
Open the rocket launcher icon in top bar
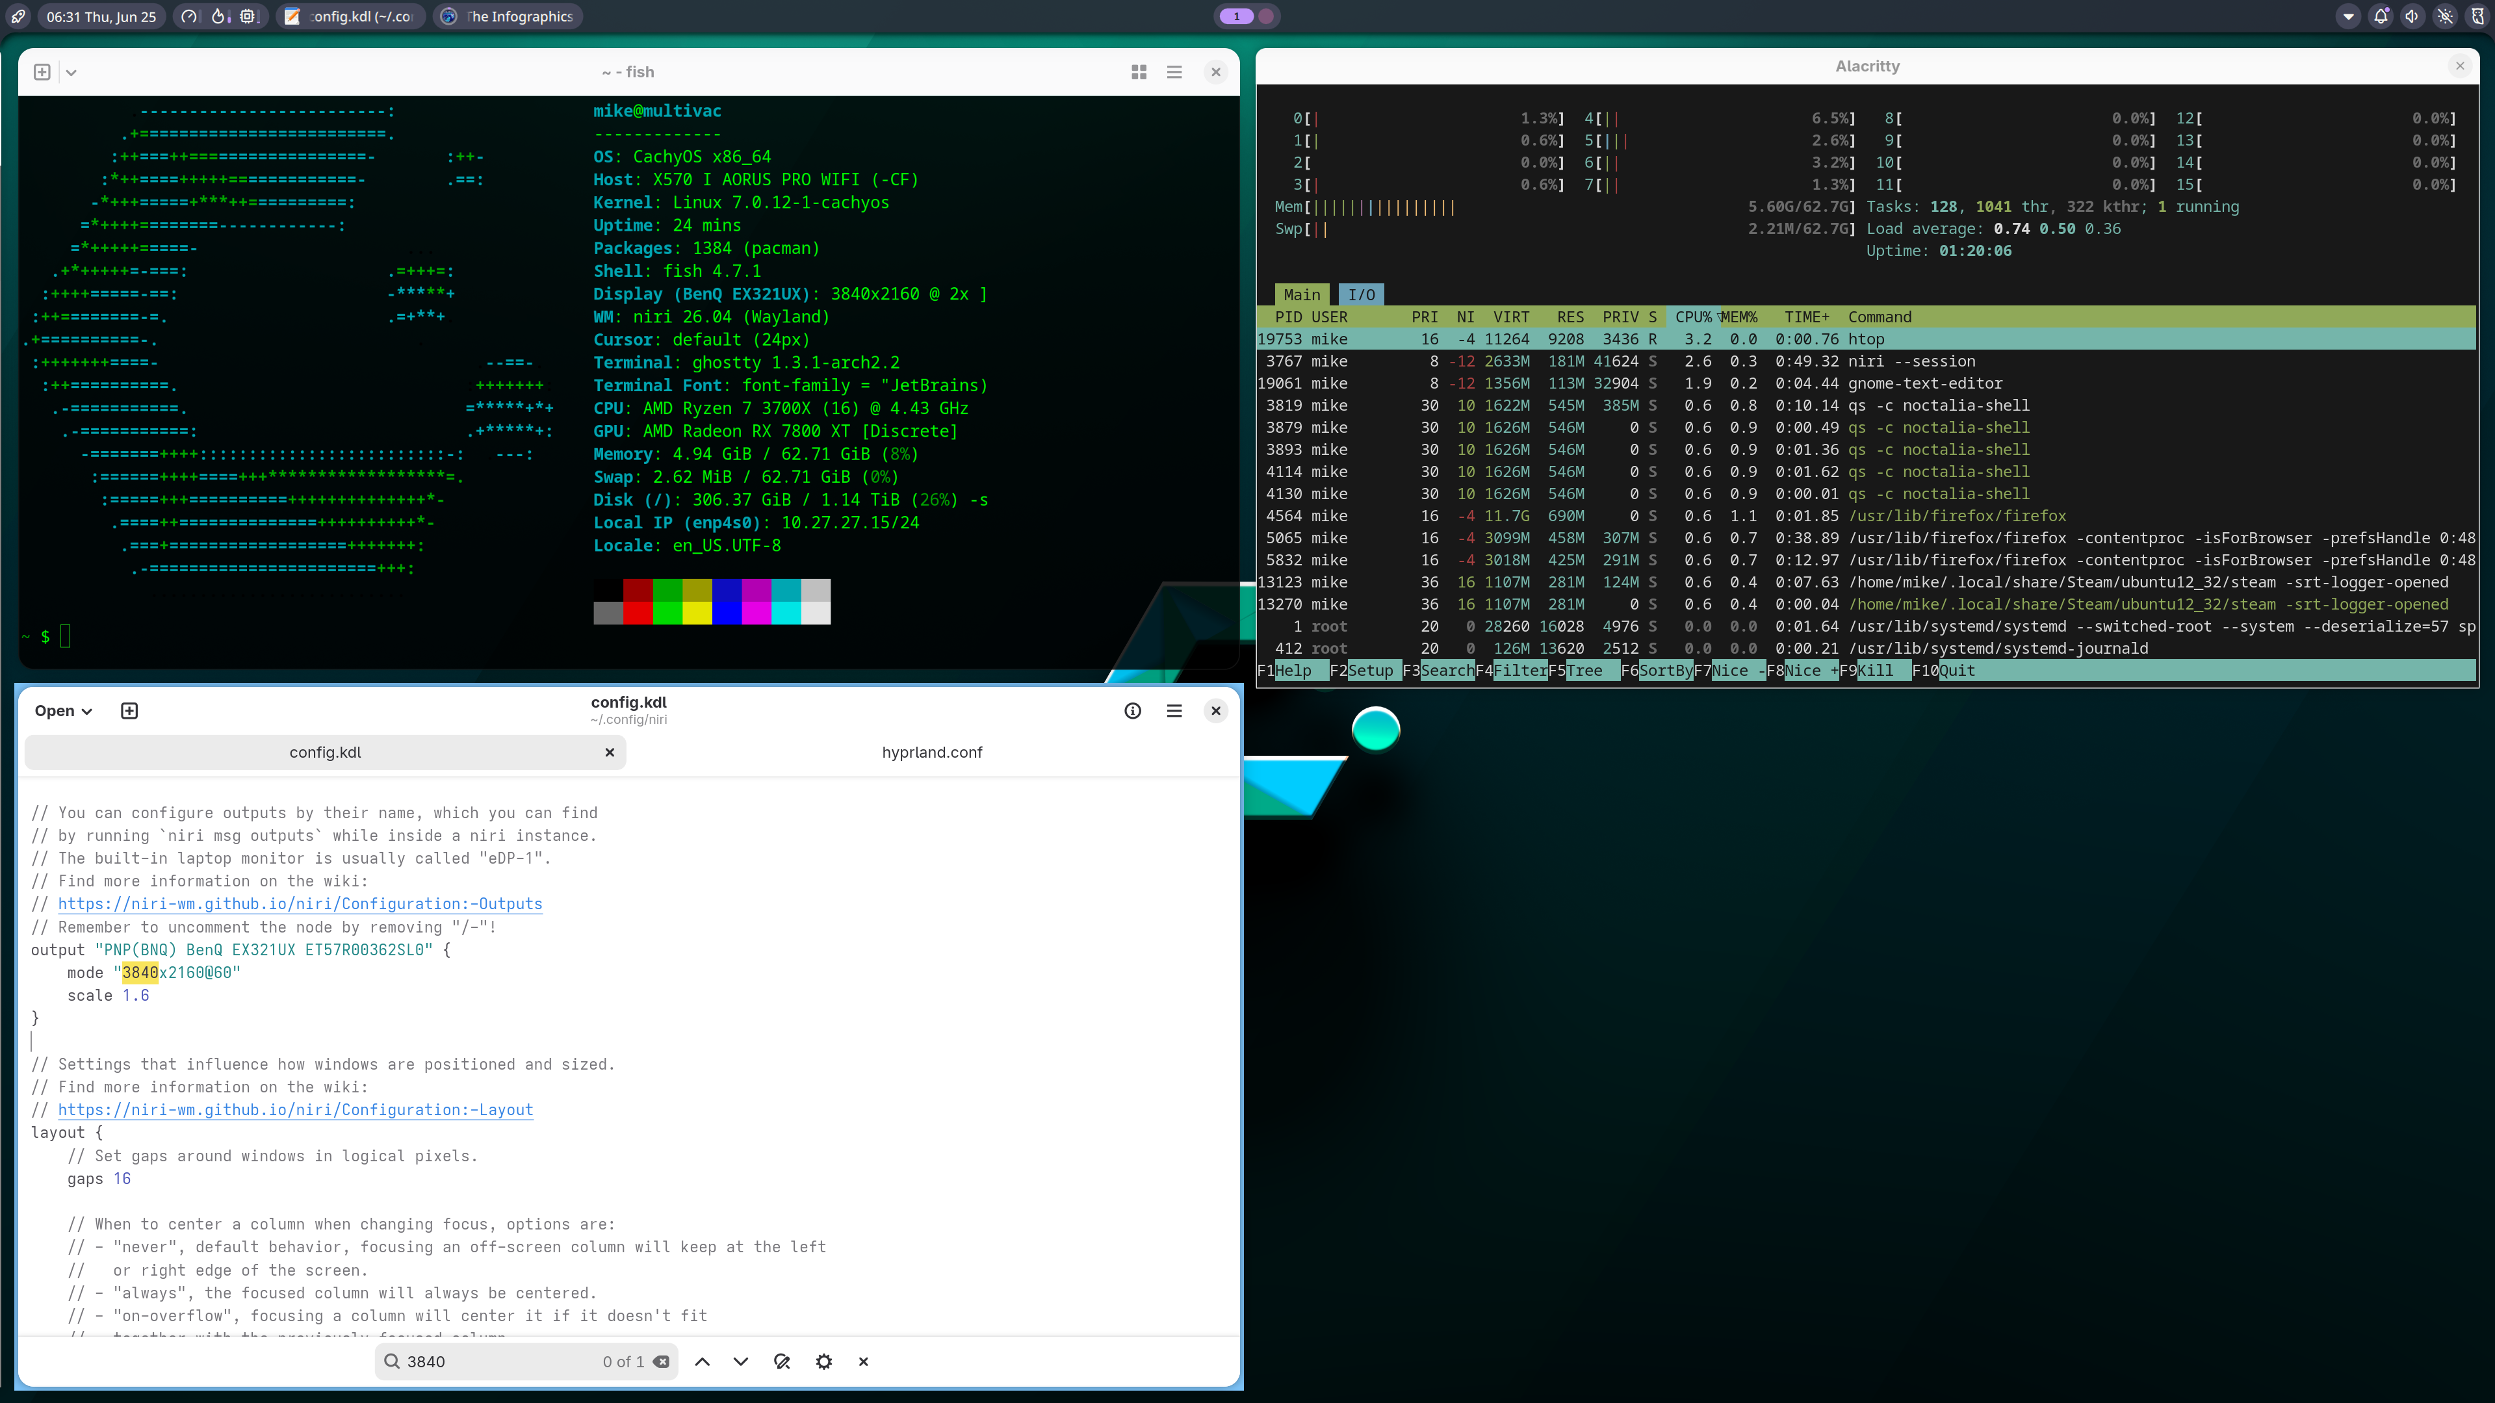(18, 16)
